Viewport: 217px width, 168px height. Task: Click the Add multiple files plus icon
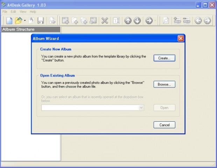[84, 21]
